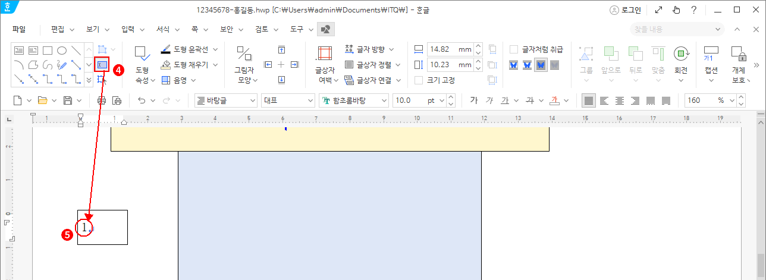The height and width of the screenshot is (280, 766).
Task: Move shadow right arrow icon
Action: pos(294,64)
